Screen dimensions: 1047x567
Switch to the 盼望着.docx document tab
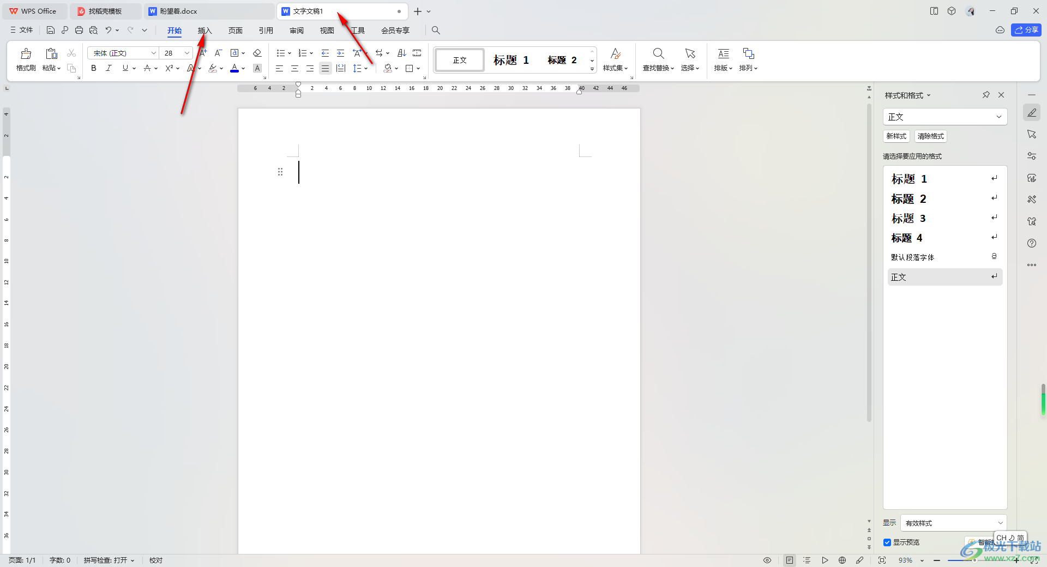click(209, 11)
